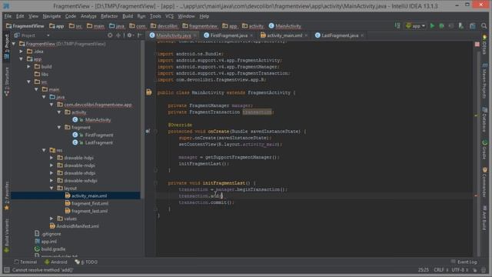The height and width of the screenshot is (277, 492).
Task: Toggle tool window quick-access icon in status bar
Action: [6, 270]
